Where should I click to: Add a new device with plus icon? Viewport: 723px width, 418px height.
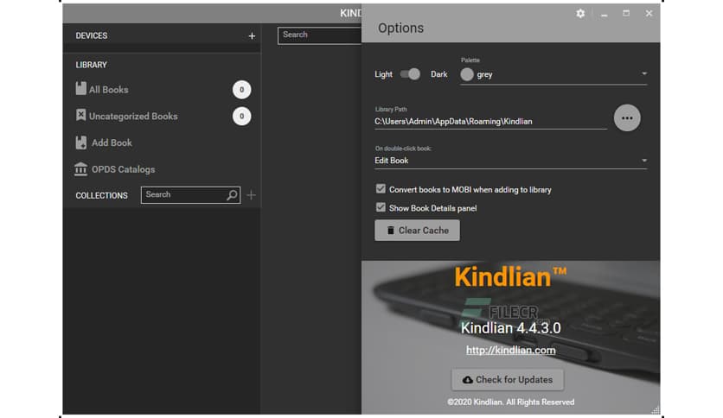(x=252, y=36)
